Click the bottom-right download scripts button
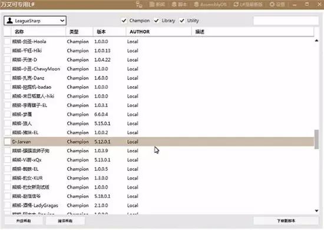The width and height of the screenshot is (324, 230). pyautogui.click(x=286, y=221)
